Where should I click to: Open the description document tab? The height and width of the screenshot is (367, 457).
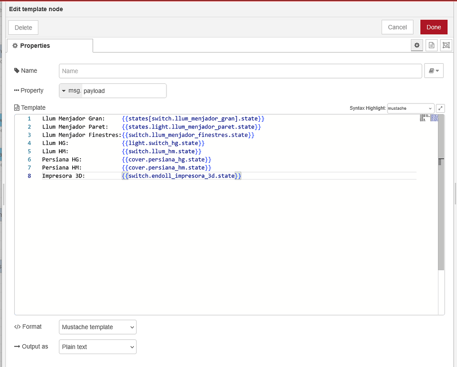pos(431,45)
